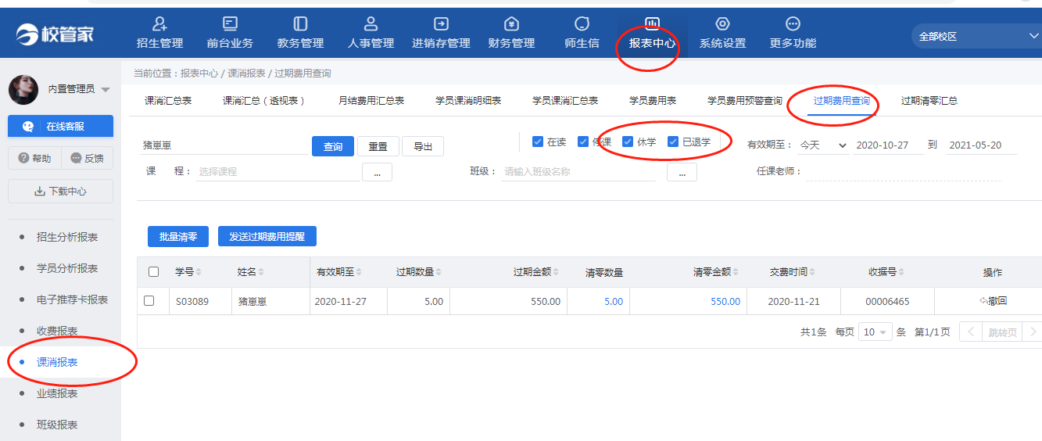Open 师生信 module icon
Screen dimensions: 1042x441
click(582, 24)
